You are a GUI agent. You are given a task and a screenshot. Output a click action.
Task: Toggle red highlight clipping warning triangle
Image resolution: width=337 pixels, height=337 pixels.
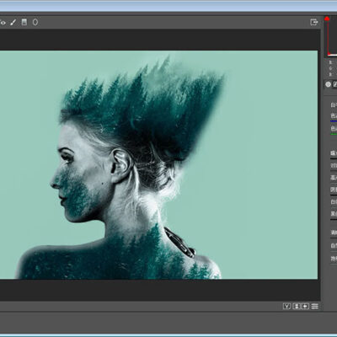click(327, 19)
